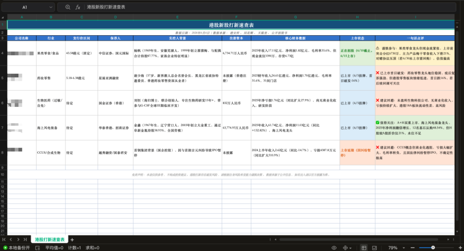The image size is (464, 251).
Task: Switch to normal grid view
Action: (x=364, y=248)
